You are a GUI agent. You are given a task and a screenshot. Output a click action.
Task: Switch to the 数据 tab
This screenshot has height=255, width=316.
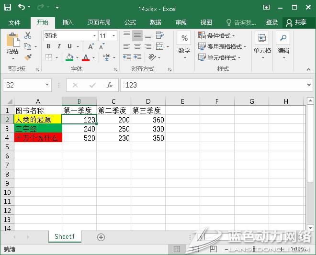coord(156,22)
